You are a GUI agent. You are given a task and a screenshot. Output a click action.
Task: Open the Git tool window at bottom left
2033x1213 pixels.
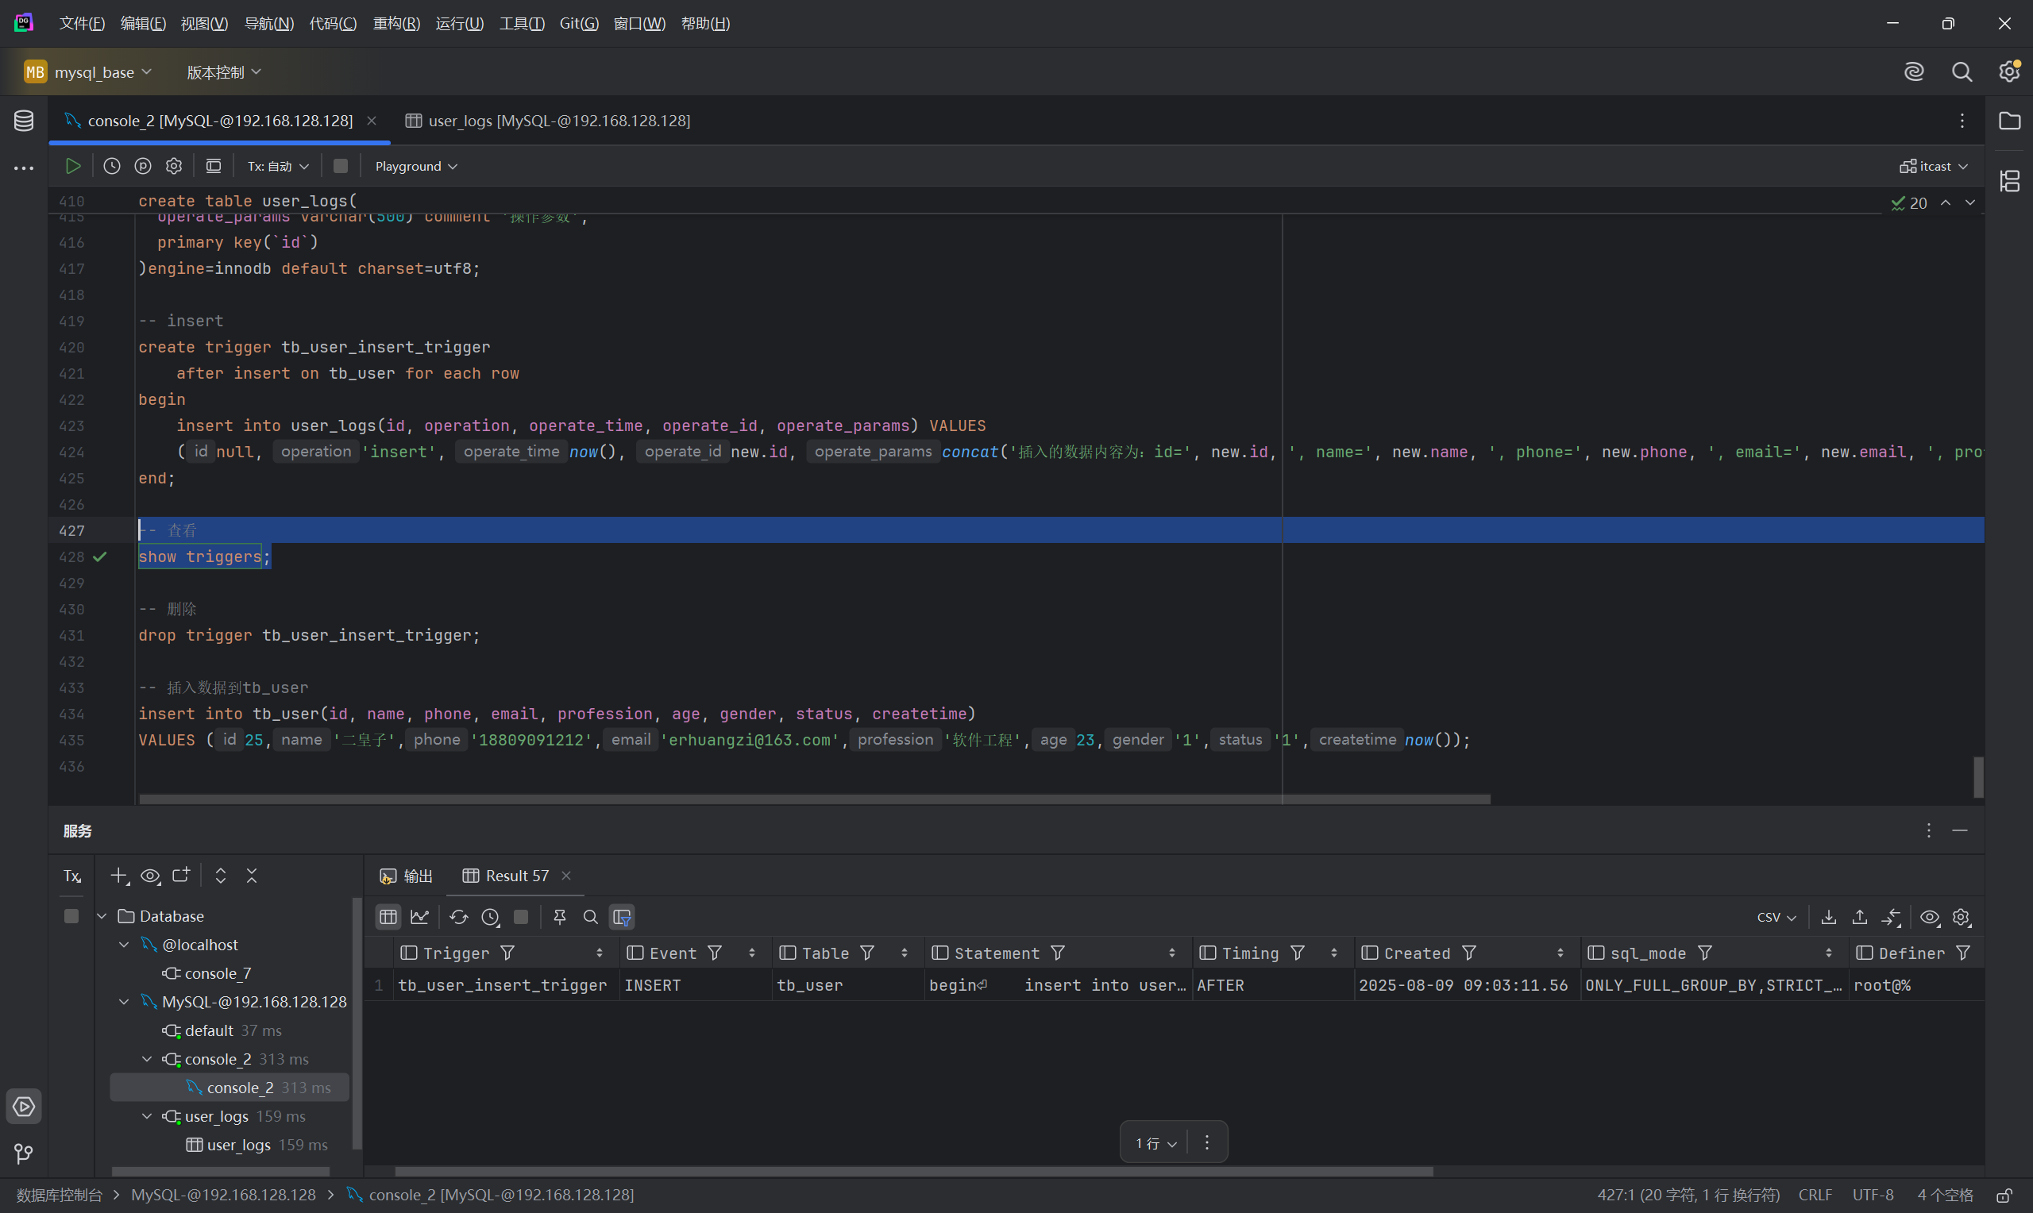24,1153
